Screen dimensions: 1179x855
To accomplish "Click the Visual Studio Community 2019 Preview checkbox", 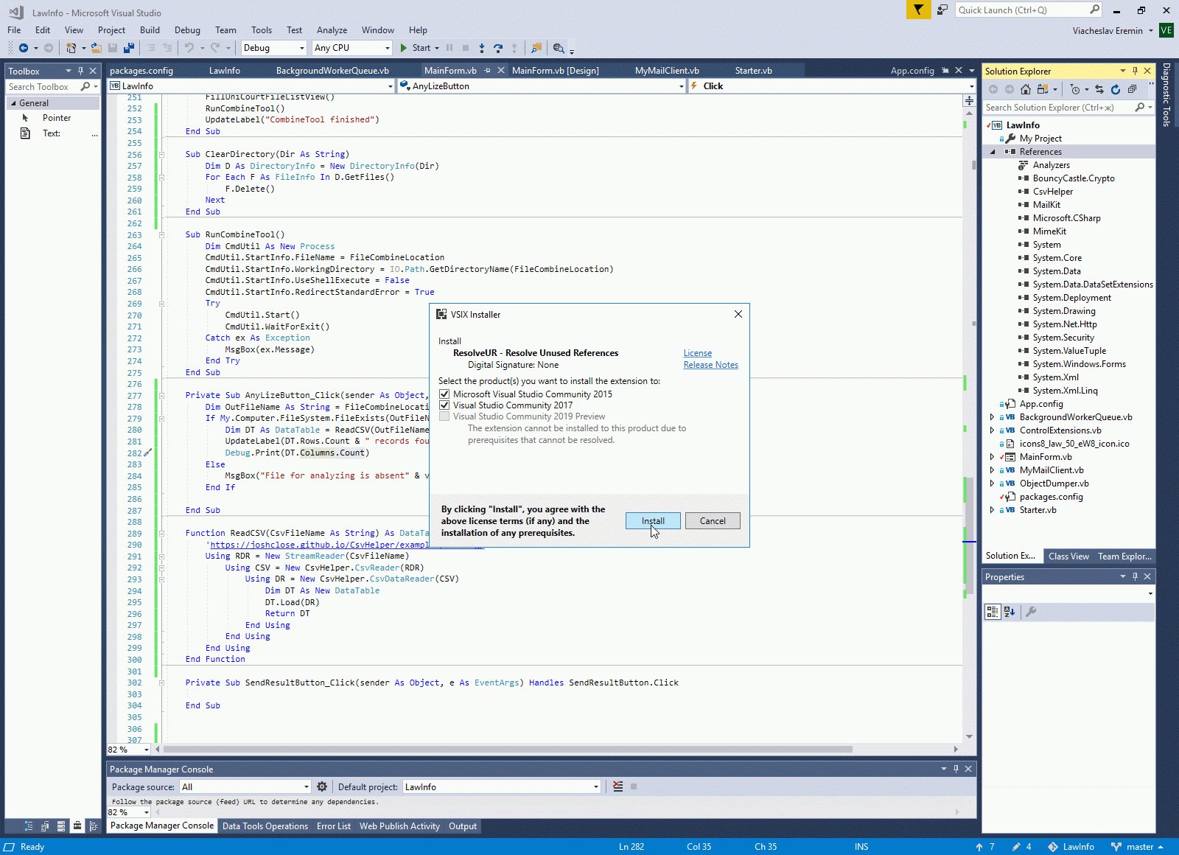I will pyautogui.click(x=444, y=416).
